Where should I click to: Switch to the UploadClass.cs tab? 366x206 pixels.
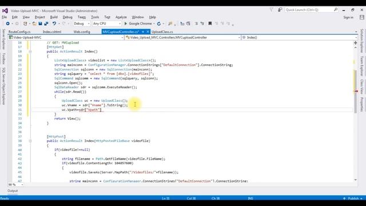[162, 32]
